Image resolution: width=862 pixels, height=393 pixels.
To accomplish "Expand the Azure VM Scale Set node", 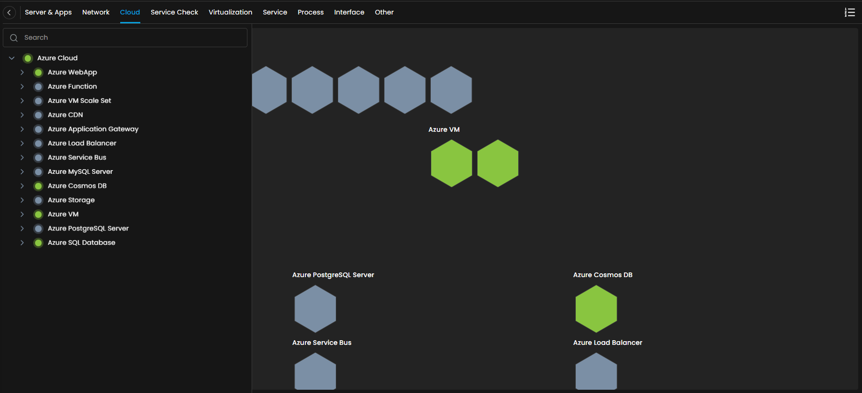I will point(22,101).
